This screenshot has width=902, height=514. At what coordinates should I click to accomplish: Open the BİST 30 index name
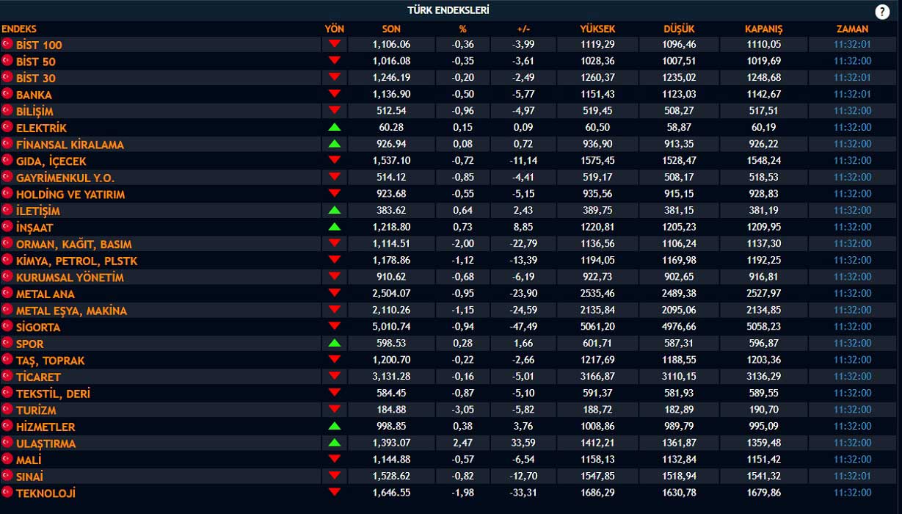tap(35, 78)
